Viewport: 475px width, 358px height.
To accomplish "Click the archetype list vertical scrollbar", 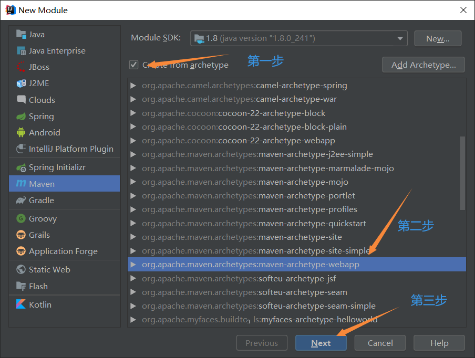I will (462, 173).
